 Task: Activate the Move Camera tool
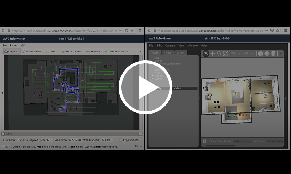(x=31, y=51)
